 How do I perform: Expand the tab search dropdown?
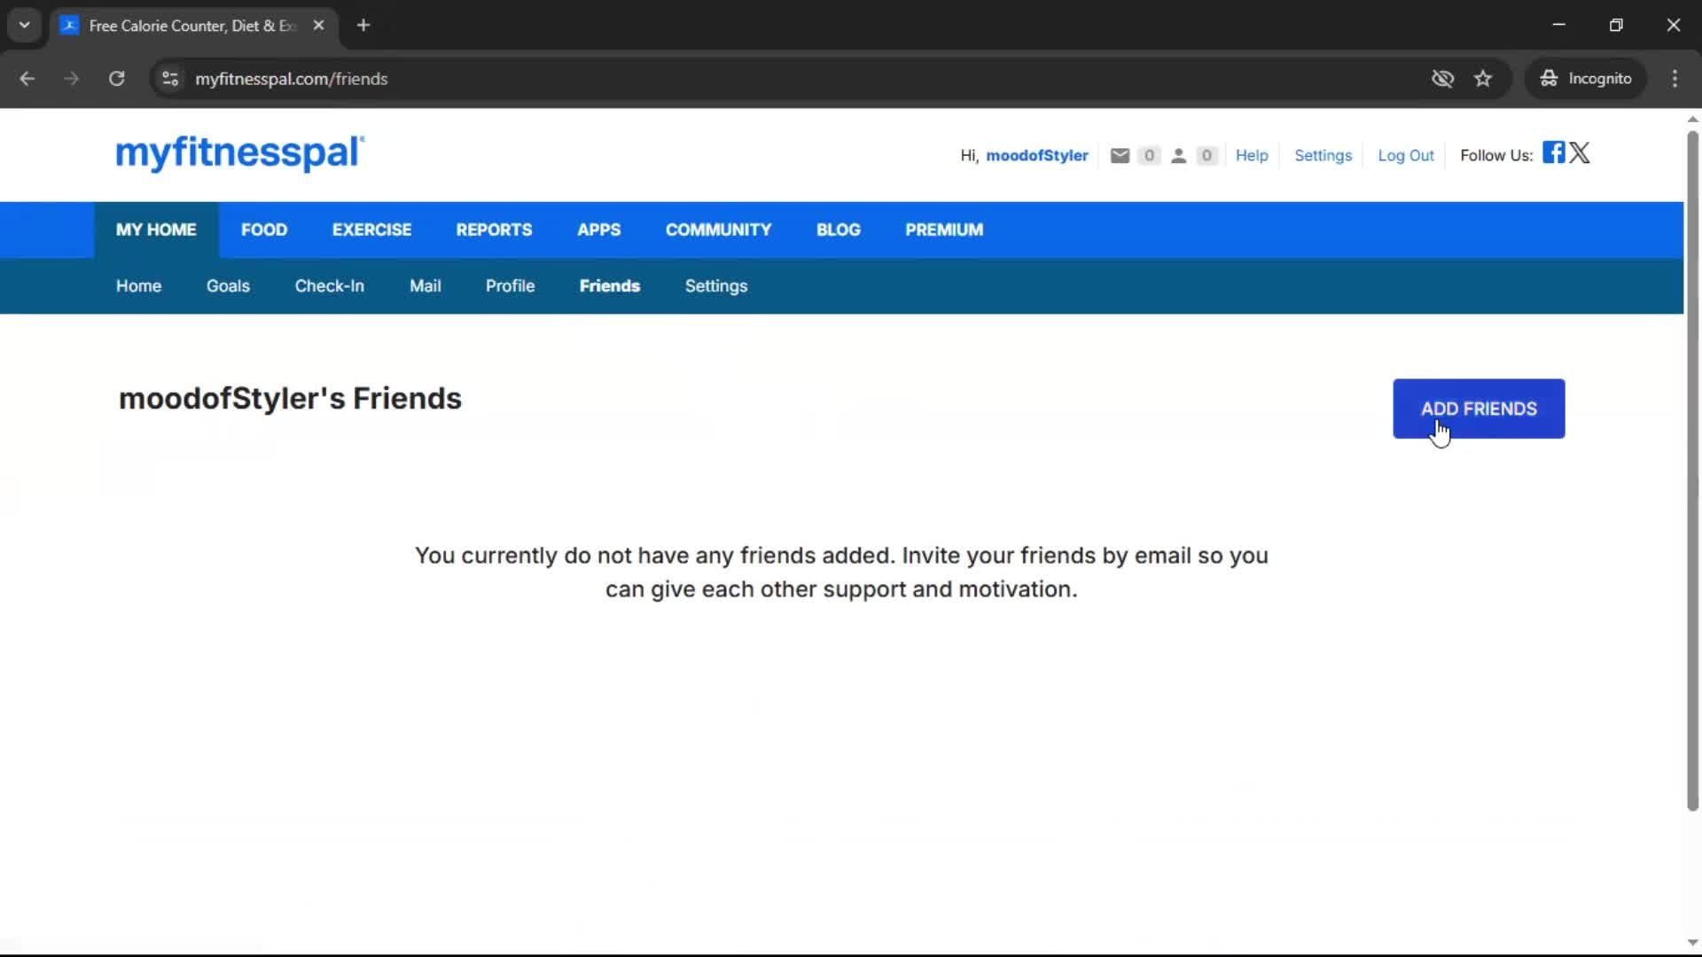25,26
